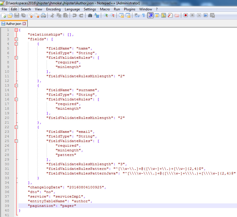Open the Window menu
Viewport: 237px width, 217px height.
coord(146,9)
